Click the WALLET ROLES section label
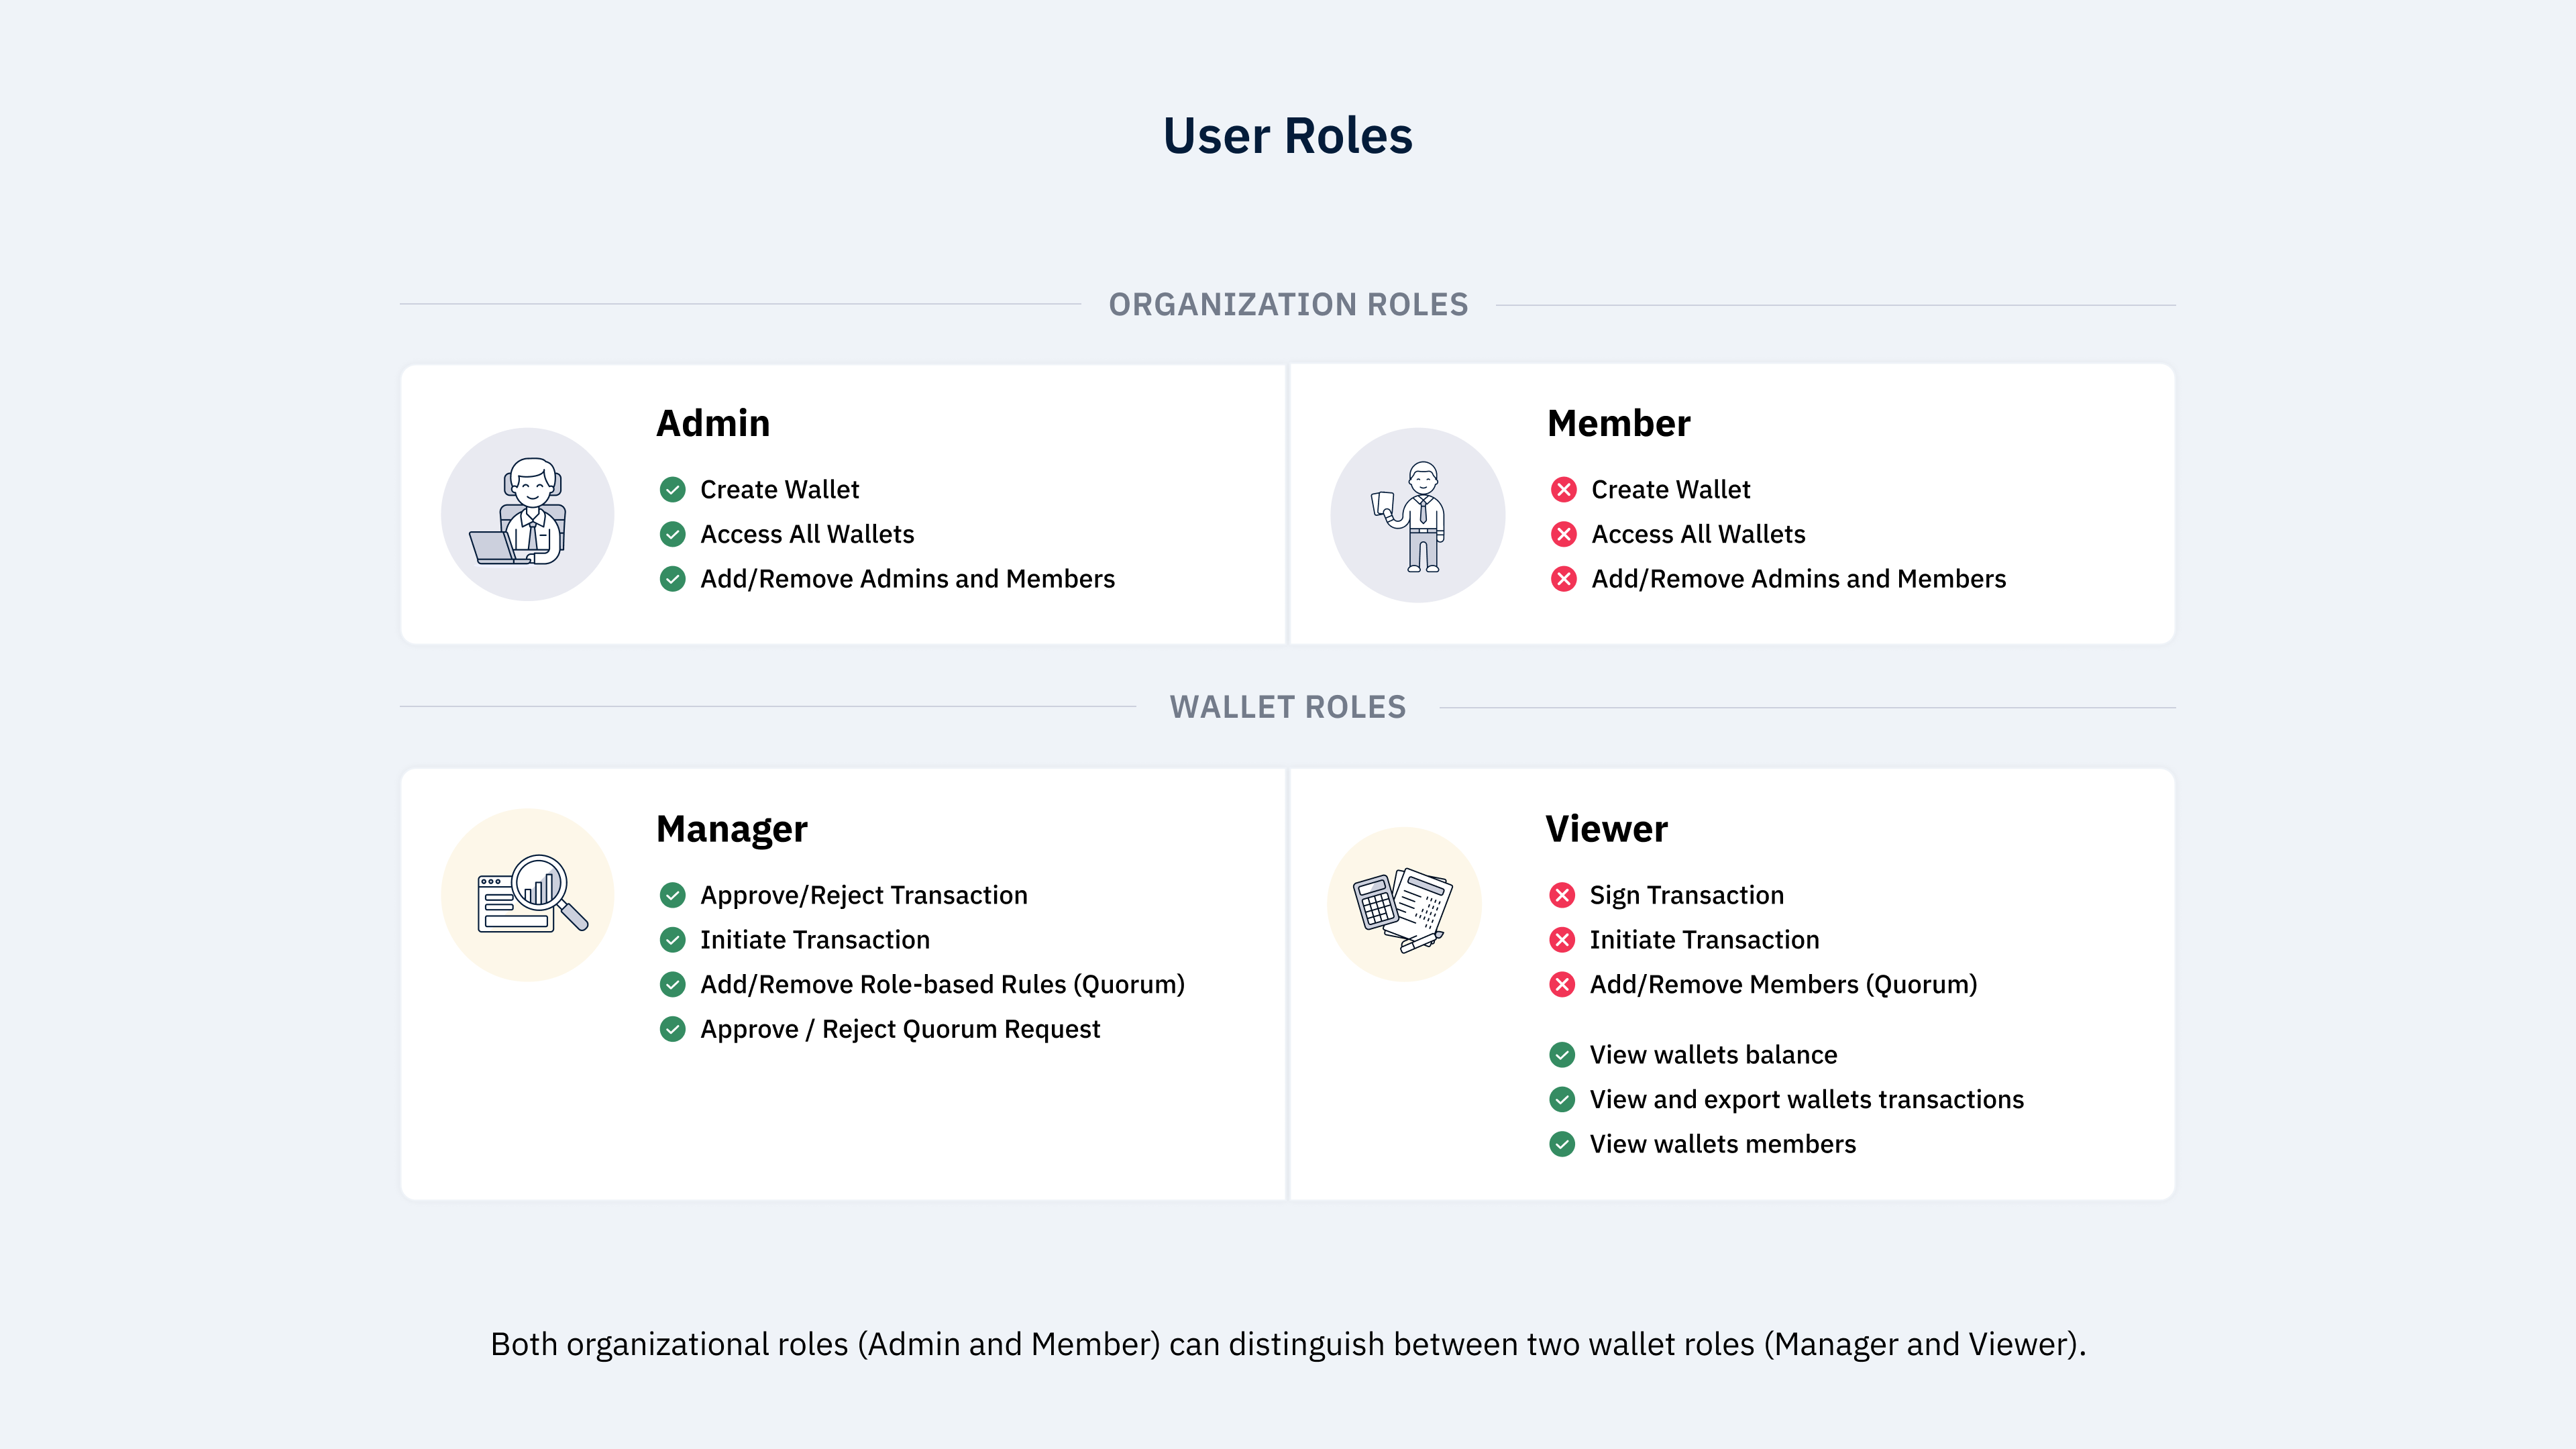2576x1449 pixels. (1288, 707)
